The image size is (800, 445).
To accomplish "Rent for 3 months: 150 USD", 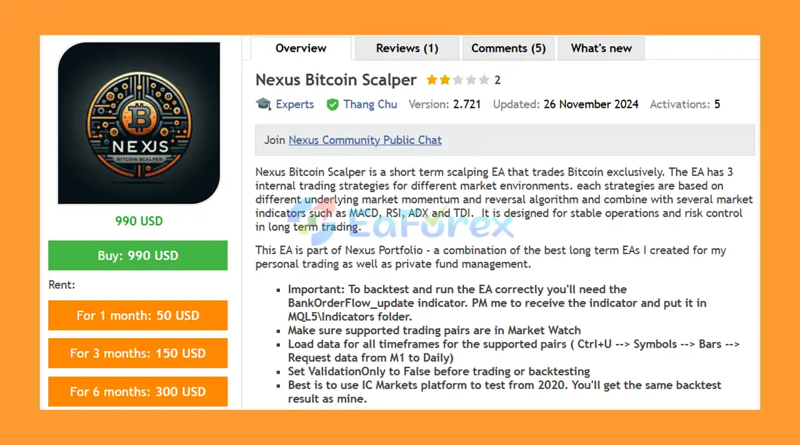I will [x=138, y=353].
